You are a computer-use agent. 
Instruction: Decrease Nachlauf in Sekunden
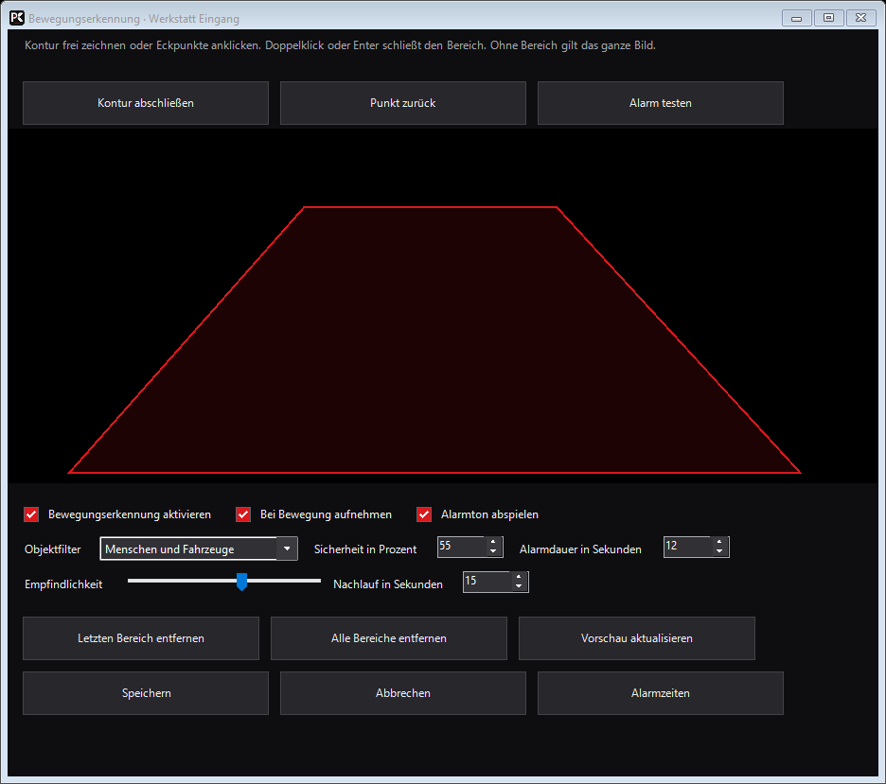click(x=519, y=586)
